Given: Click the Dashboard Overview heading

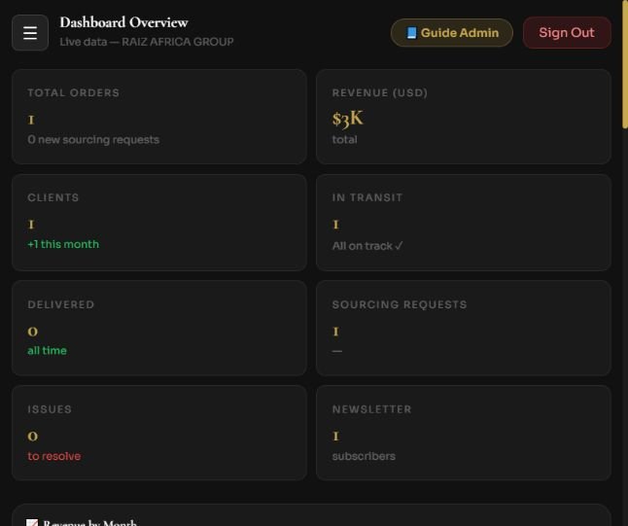Looking at the screenshot, I should 123,22.
